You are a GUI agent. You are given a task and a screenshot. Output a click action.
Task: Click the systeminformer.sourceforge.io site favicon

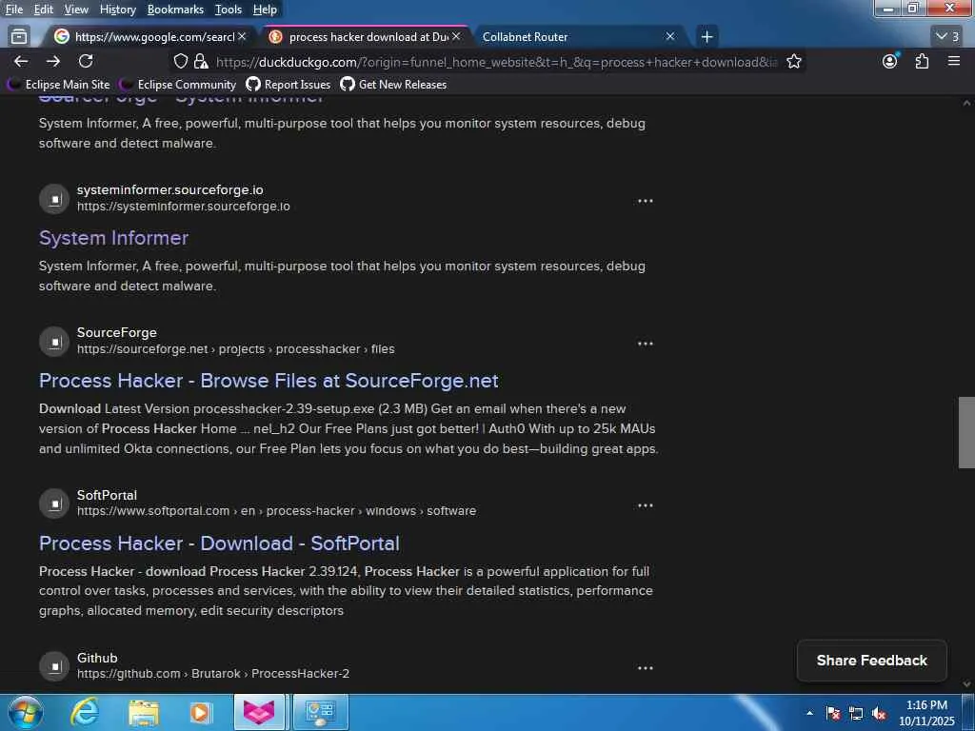point(54,199)
